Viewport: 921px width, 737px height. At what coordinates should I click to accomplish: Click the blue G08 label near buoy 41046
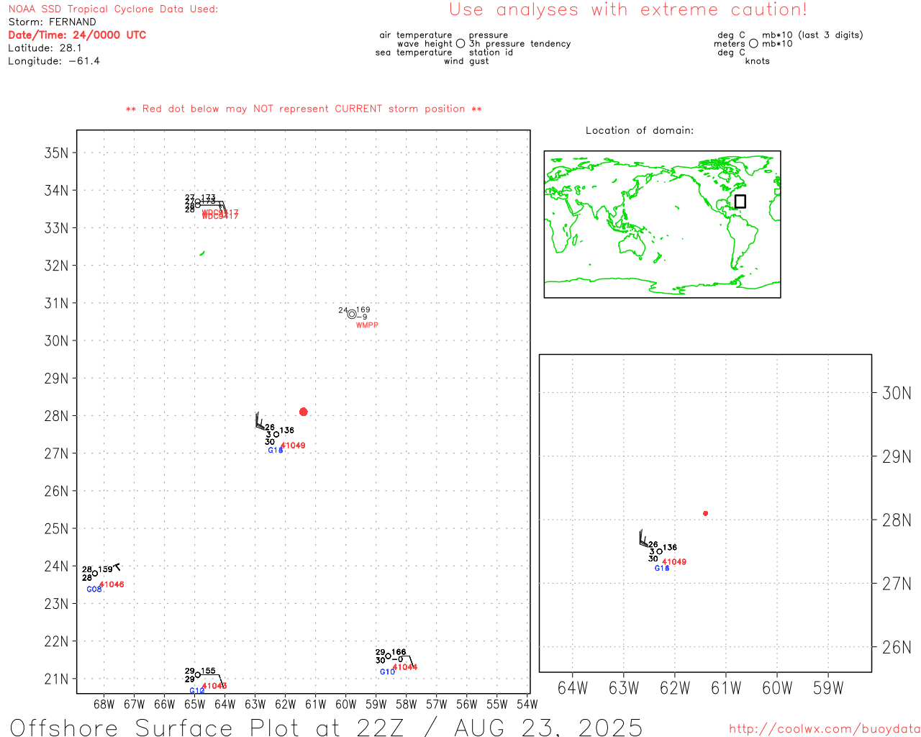coord(94,589)
